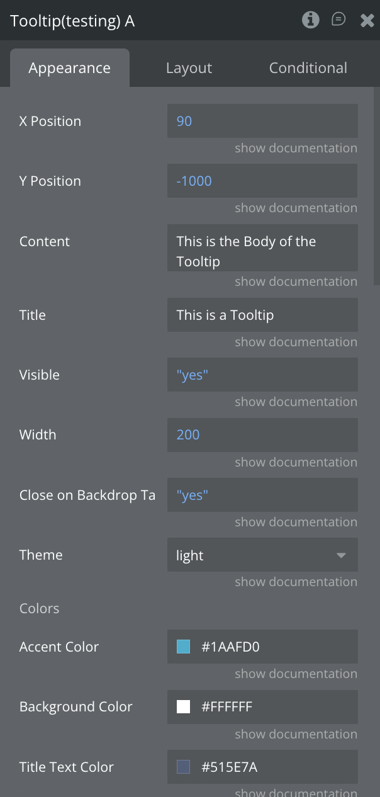Show documentation for X Position
The width and height of the screenshot is (380, 797).
(296, 149)
